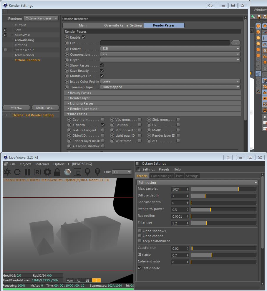Adjust the GI clamp slider
The width and height of the screenshot is (267, 291).
(x=224, y=255)
